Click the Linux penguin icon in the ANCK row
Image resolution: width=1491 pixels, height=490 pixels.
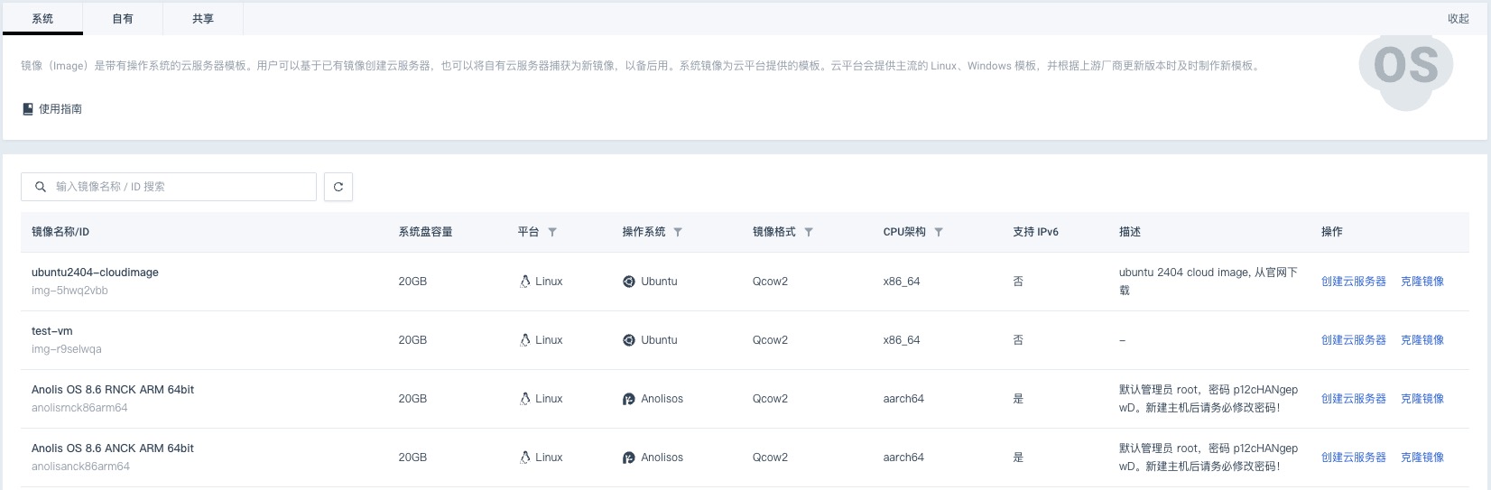(x=524, y=458)
